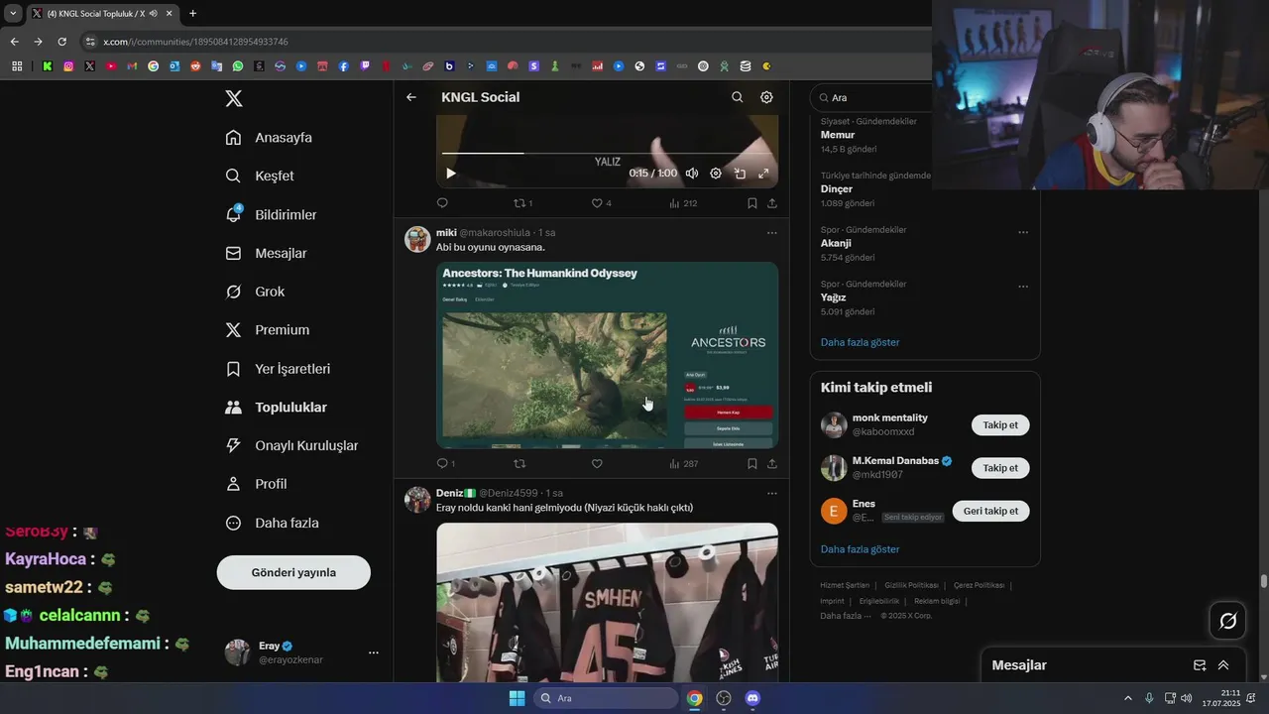This screenshot has width=1269, height=714.
Task: Open Ancestors: The Humankind Odyssey image
Action: pyautogui.click(x=607, y=355)
